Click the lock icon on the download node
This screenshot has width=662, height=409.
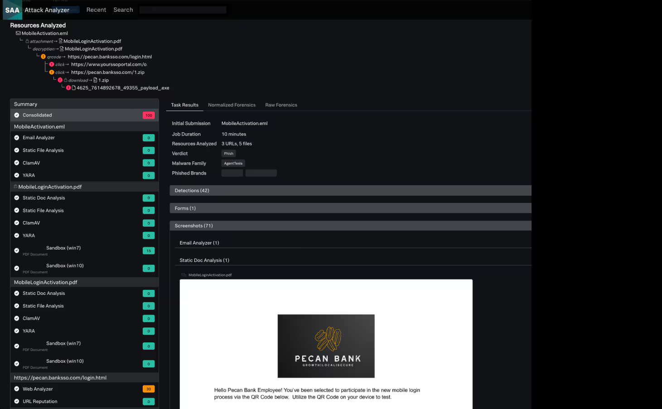(x=66, y=80)
